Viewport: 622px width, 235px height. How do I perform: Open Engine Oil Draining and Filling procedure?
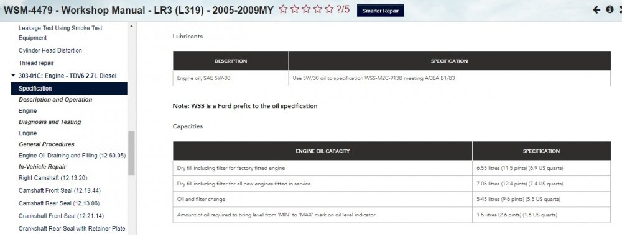(x=72, y=156)
